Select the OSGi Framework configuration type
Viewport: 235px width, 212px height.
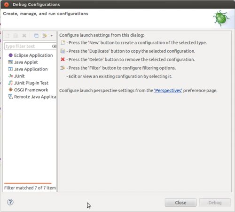point(28,90)
